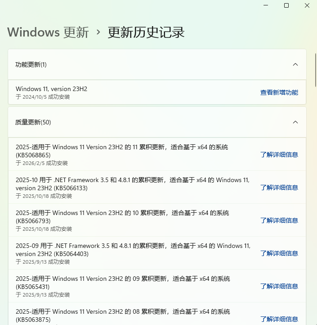Click the 功能更新(1) header label
The image size is (317, 325).
click(31, 64)
